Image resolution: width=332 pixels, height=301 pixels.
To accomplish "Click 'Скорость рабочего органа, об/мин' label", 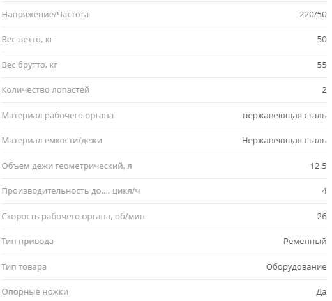I will 73,217.
